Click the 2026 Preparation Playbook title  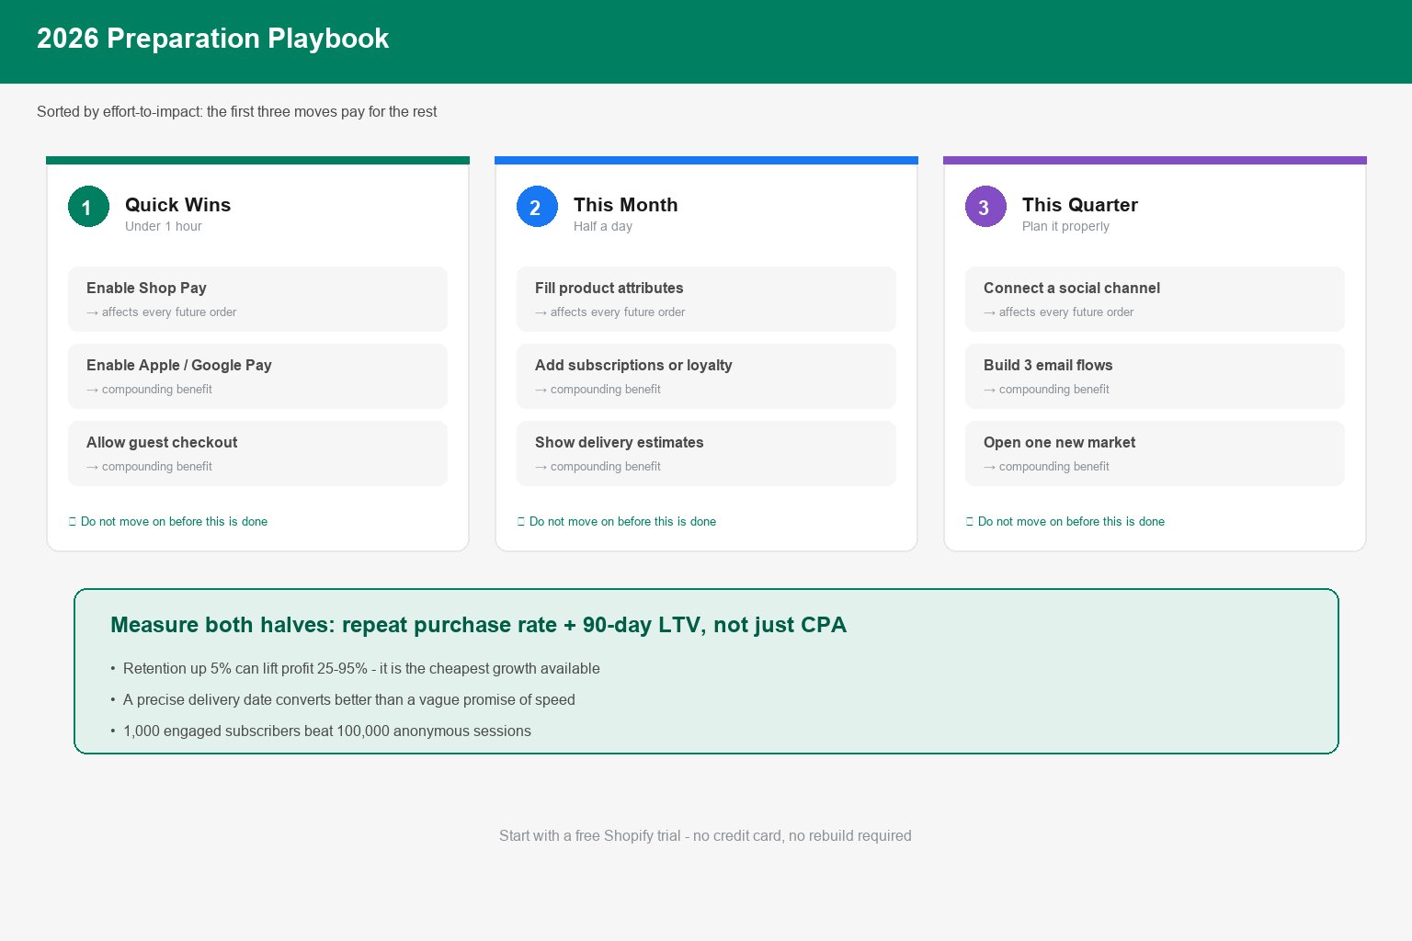click(212, 39)
